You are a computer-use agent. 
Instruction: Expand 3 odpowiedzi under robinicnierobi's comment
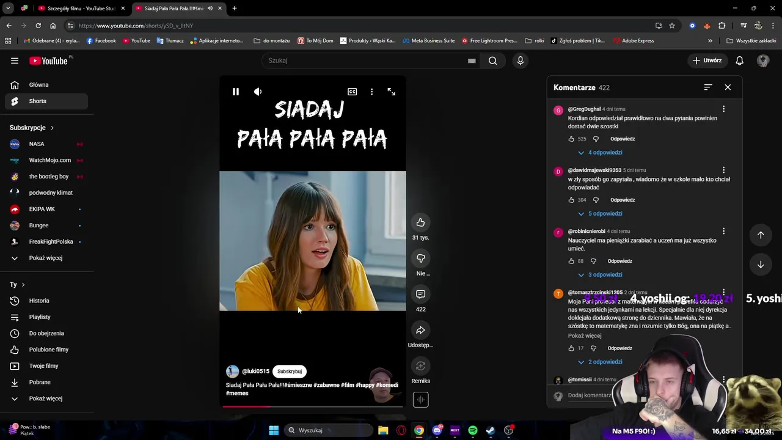(x=600, y=274)
